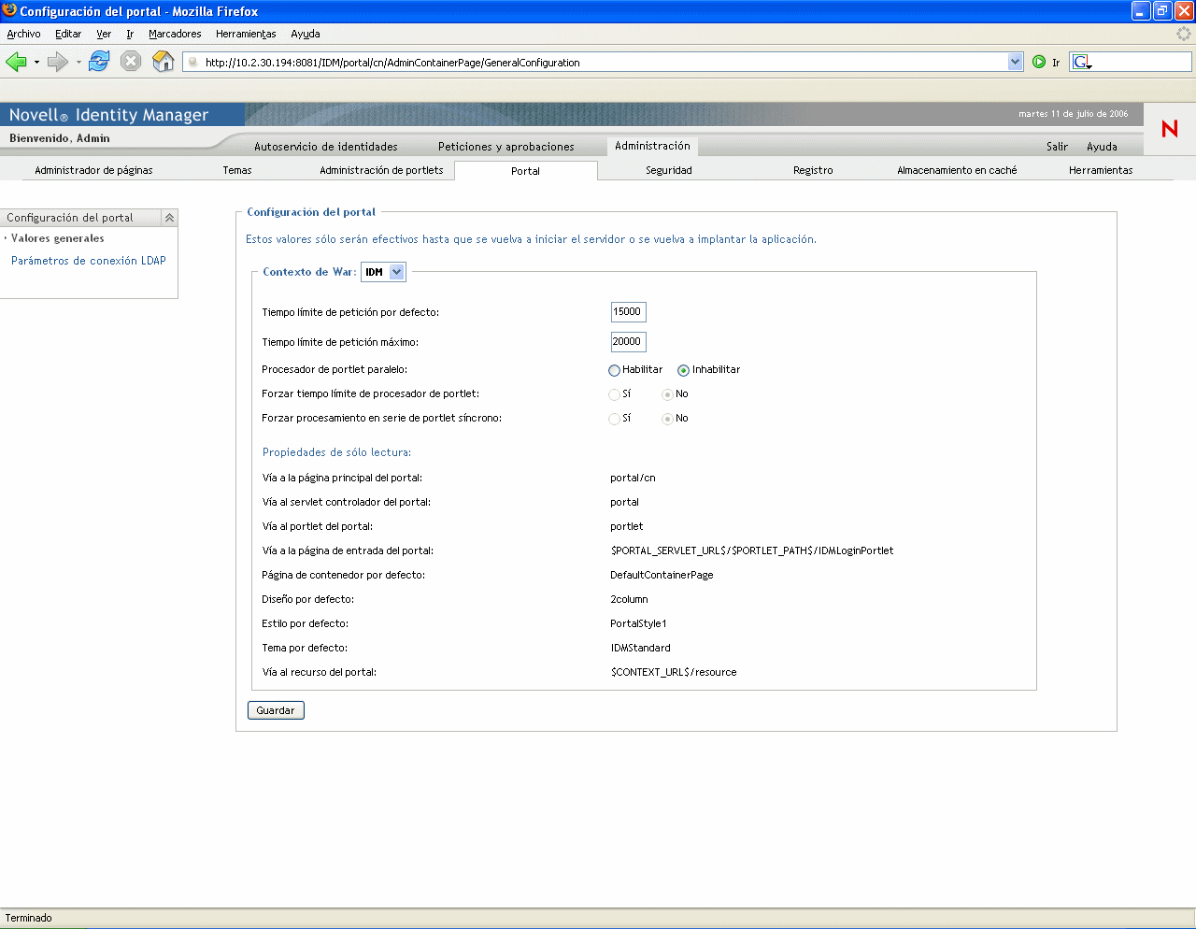
Task: Switch to Peticiones y aprobaciones tab
Action: (506, 147)
